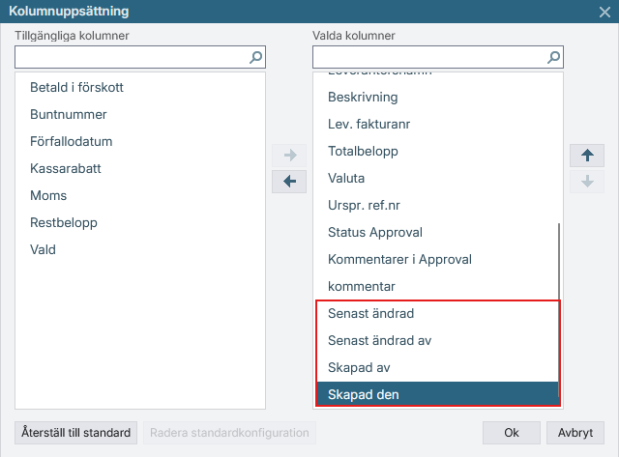The height and width of the screenshot is (457, 619).
Task: Click magnifier icon in available columns search
Action: coord(255,57)
